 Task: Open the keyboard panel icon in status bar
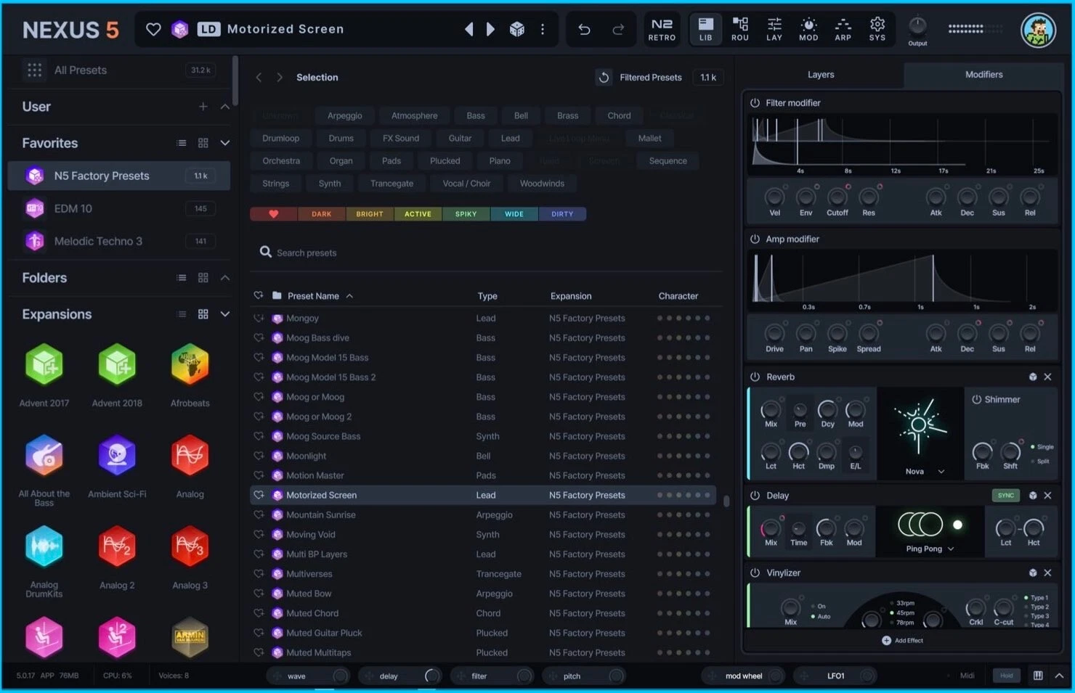(1038, 676)
